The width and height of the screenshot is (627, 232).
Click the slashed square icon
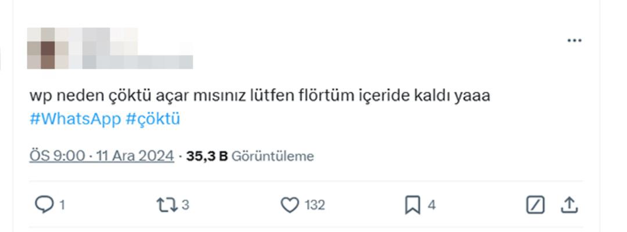pos(535,205)
